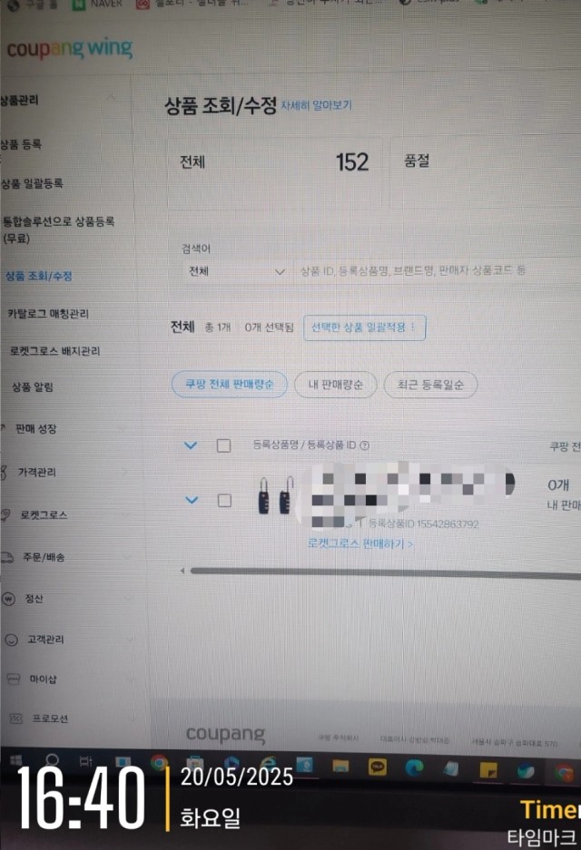The image size is (581, 850).
Task: Open the 전체 search category dropdown
Action: pos(236,271)
